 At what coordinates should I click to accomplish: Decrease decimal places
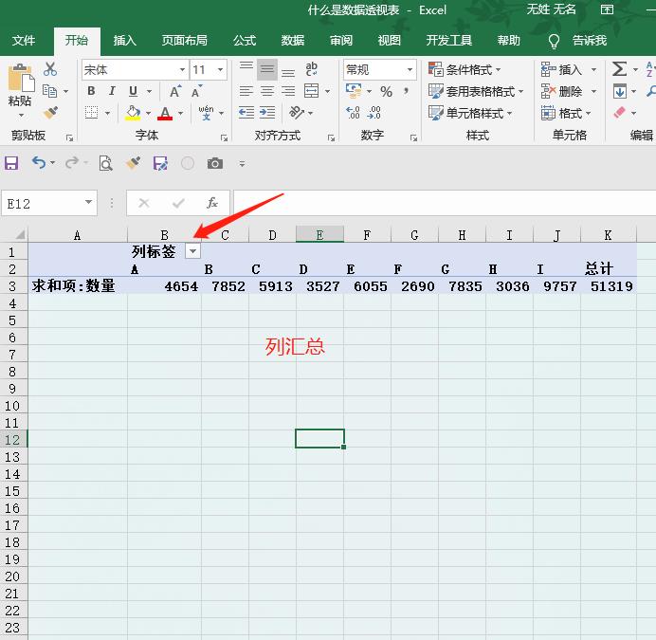[x=374, y=113]
